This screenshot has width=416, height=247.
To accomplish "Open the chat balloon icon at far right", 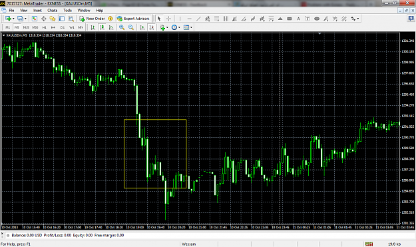I will click(x=411, y=18).
